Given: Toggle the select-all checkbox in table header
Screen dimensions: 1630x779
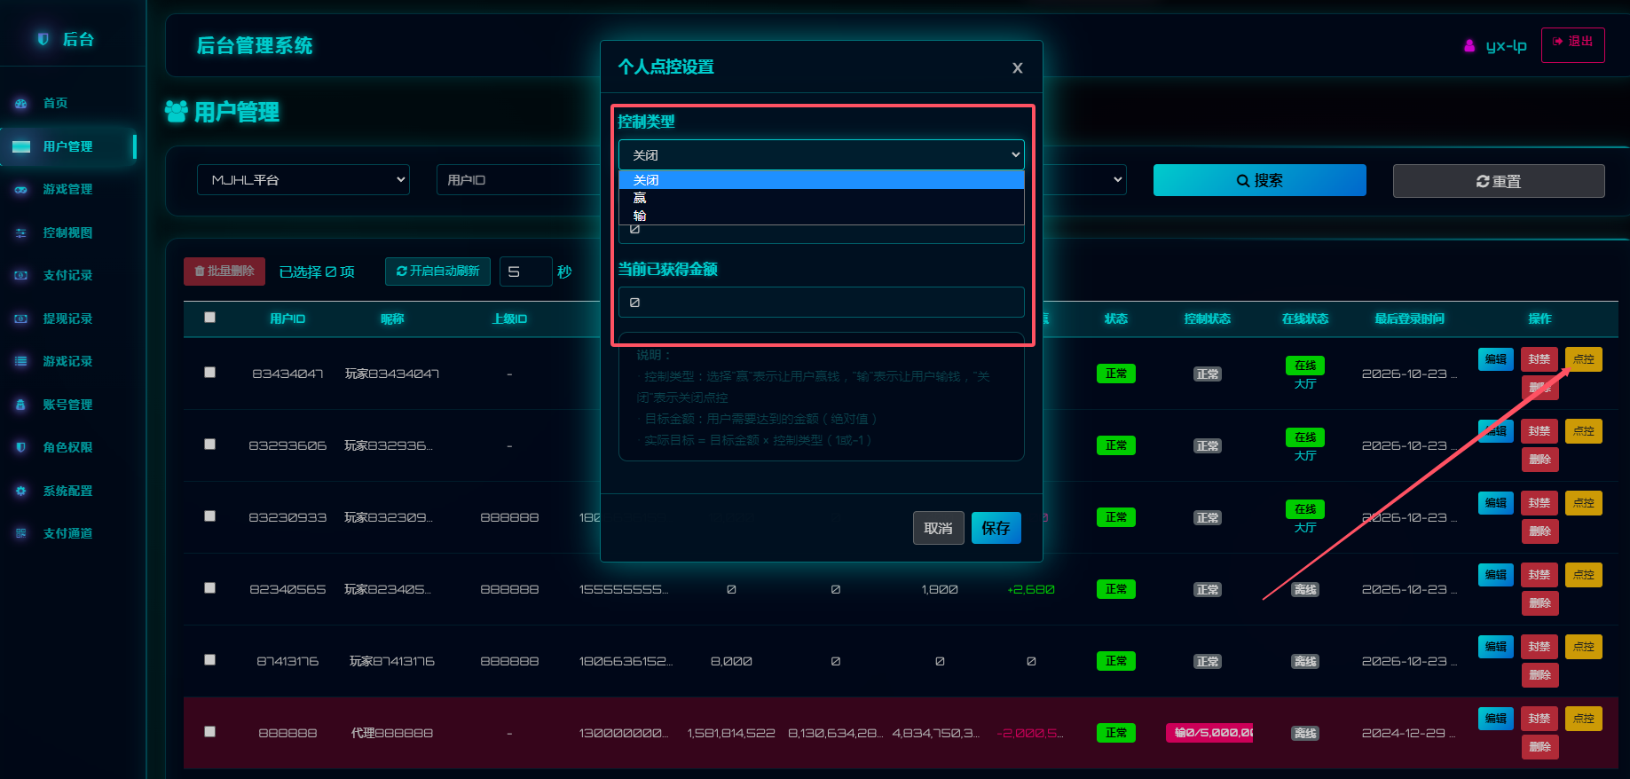Looking at the screenshot, I should [210, 318].
